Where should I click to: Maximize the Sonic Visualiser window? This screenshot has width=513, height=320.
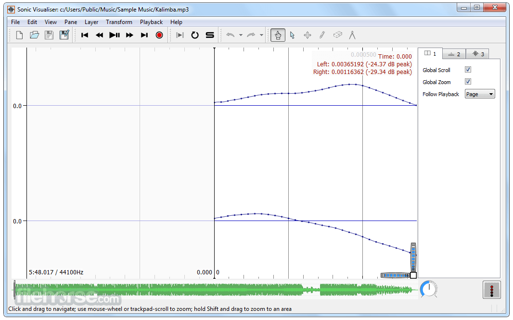477,7
